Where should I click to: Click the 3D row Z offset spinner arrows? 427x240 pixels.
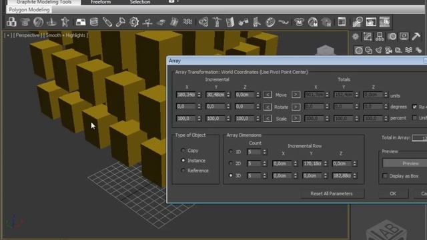(354, 175)
